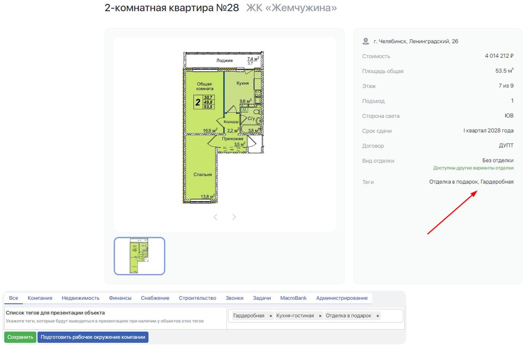Click the empty space in the tags input field
The image size is (524, 346).
392,316
